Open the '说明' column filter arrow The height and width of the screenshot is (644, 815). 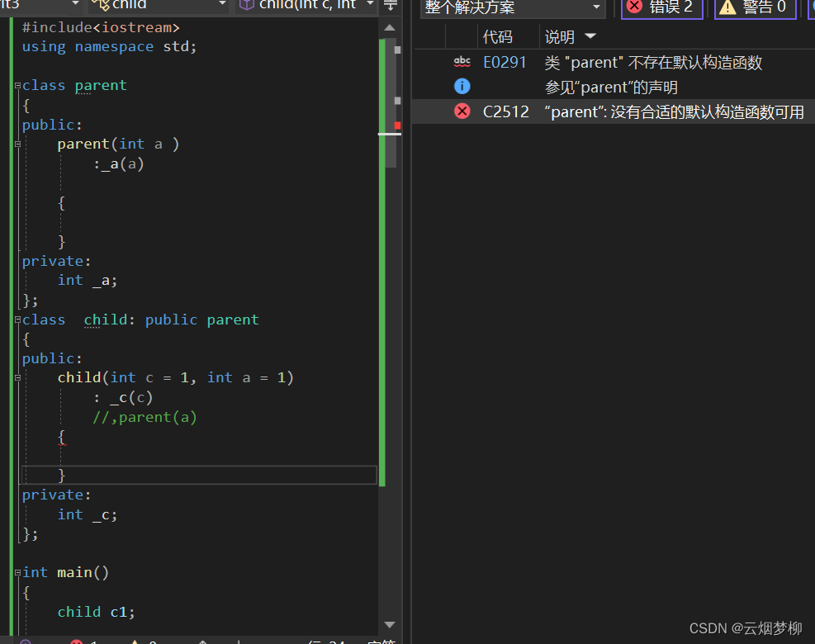(x=590, y=36)
